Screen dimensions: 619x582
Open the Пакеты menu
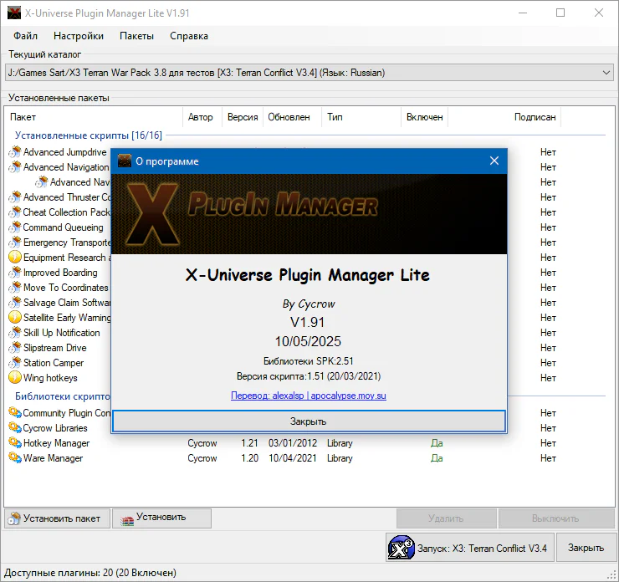coord(136,36)
